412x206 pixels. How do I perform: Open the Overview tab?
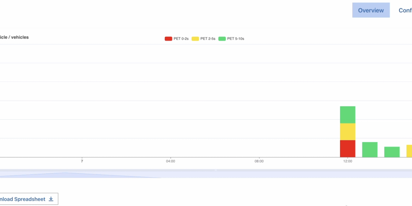371,10
